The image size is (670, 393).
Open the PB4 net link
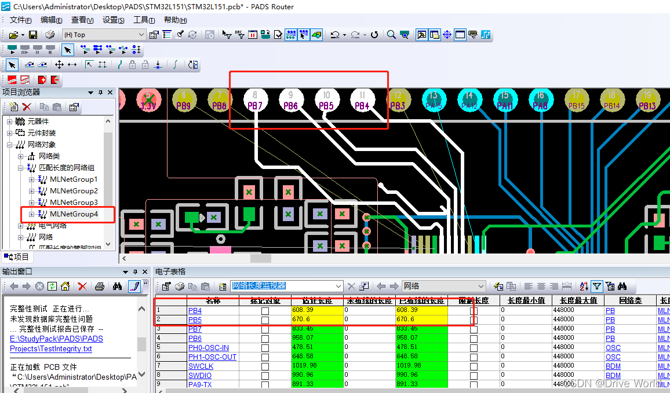(195, 311)
